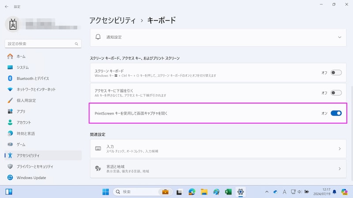The height and width of the screenshot is (198, 353).
Task: Select the プライバシーとセキュリティ shield icon
Action: pos(10,166)
